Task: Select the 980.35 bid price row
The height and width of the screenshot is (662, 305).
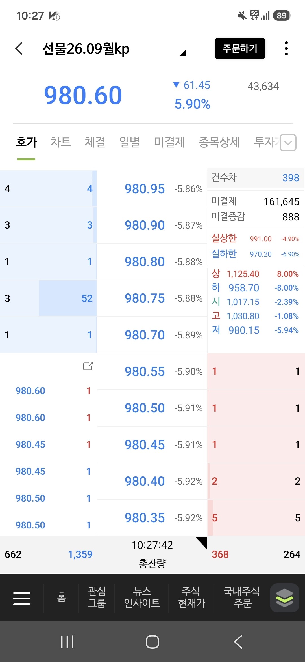Action: [152, 518]
